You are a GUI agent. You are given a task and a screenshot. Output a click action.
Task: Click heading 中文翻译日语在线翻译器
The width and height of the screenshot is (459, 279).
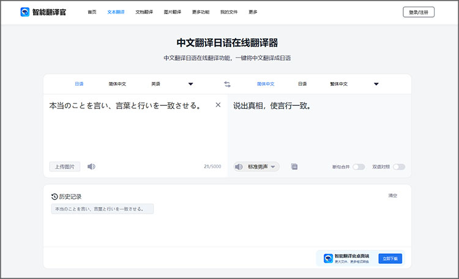227,43
